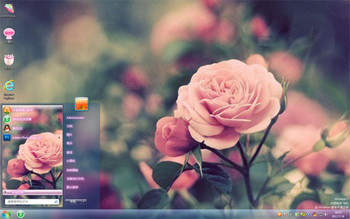Viewport: 350px width, 219px height.
Task: Launch the orange desktop beautify program
Action: (x=32, y=110)
